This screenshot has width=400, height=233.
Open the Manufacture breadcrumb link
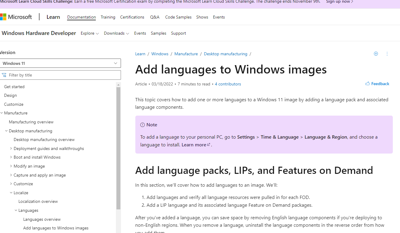point(186,54)
